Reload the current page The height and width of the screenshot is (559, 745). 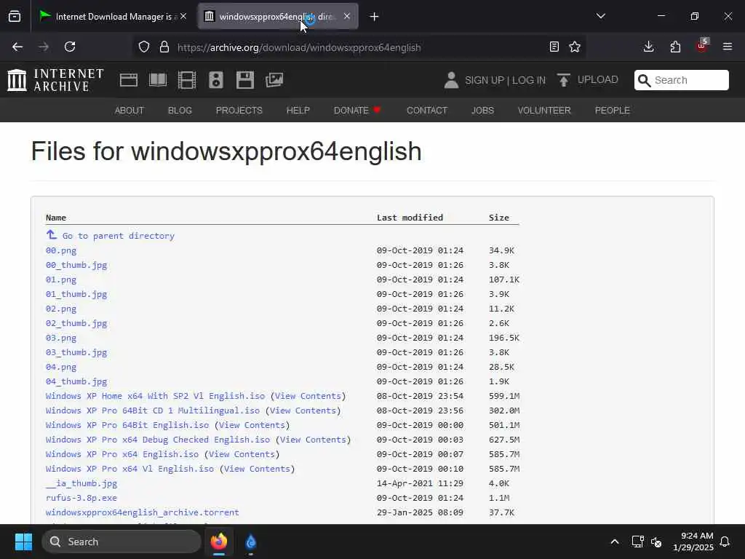70,47
